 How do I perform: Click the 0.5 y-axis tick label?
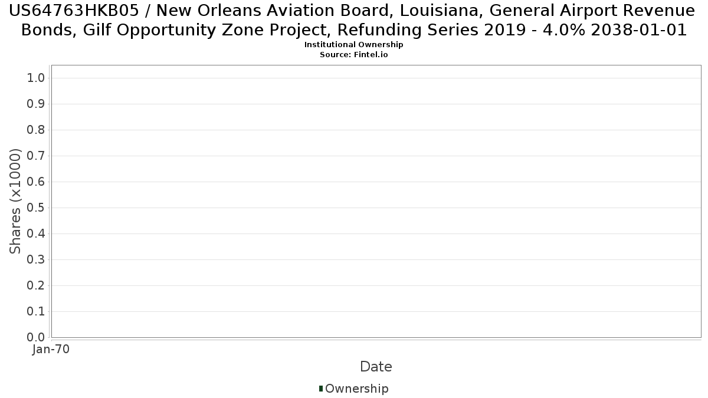36,208
